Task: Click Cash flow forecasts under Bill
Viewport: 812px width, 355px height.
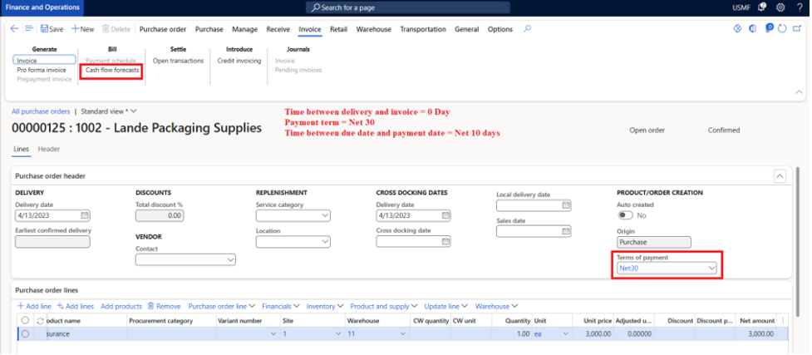Action: (x=112, y=70)
